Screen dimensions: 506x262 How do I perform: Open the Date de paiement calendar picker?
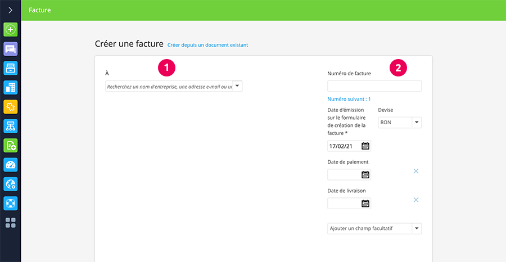[365, 175]
